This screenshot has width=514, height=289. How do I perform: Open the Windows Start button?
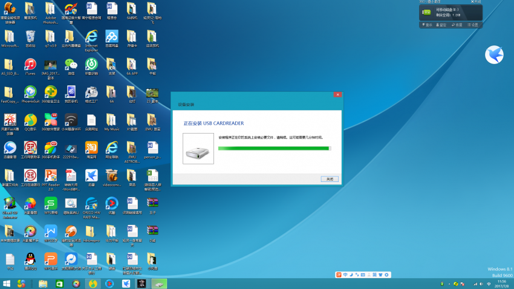(7, 284)
